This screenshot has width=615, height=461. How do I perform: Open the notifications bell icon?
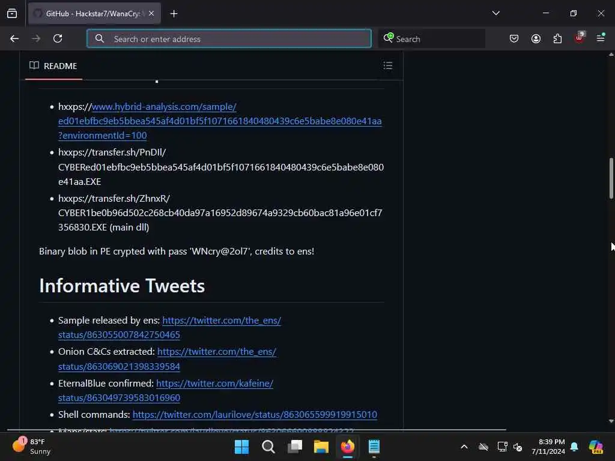click(x=574, y=447)
